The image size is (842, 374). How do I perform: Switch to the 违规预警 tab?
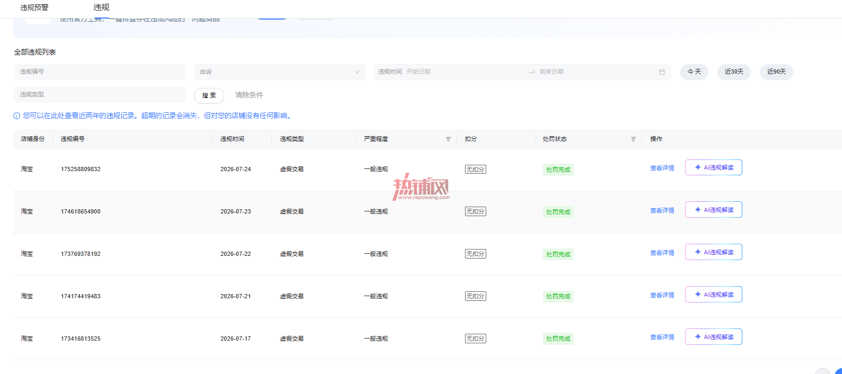pos(34,7)
